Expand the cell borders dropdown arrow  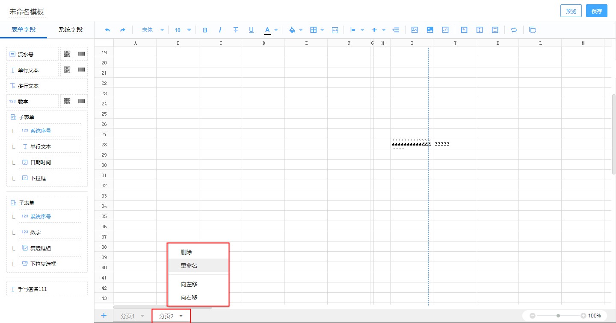click(322, 30)
